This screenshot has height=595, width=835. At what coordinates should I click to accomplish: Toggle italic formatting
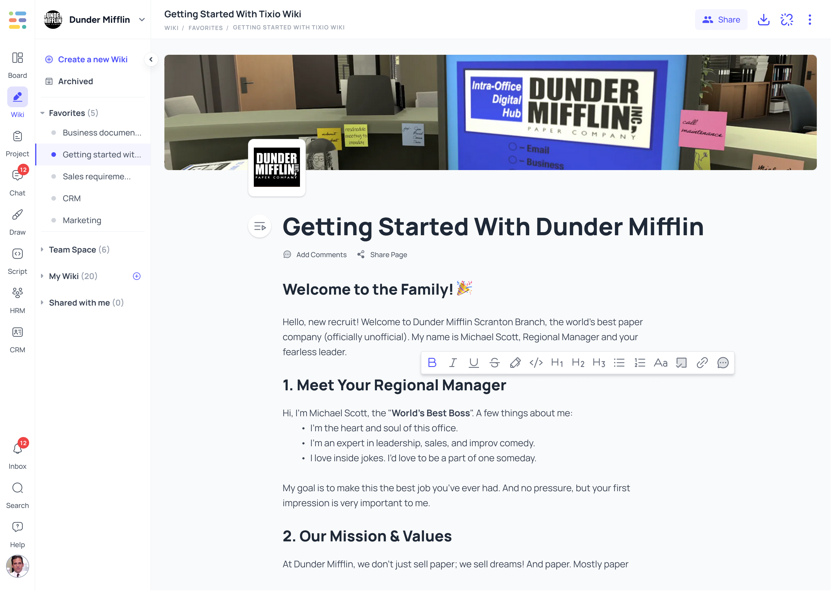(x=453, y=363)
